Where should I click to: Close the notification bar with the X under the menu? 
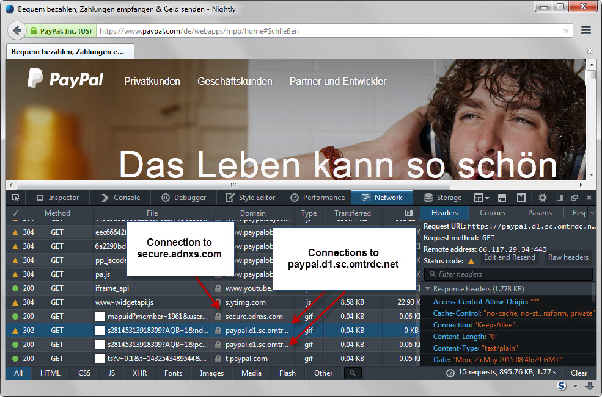pos(590,51)
